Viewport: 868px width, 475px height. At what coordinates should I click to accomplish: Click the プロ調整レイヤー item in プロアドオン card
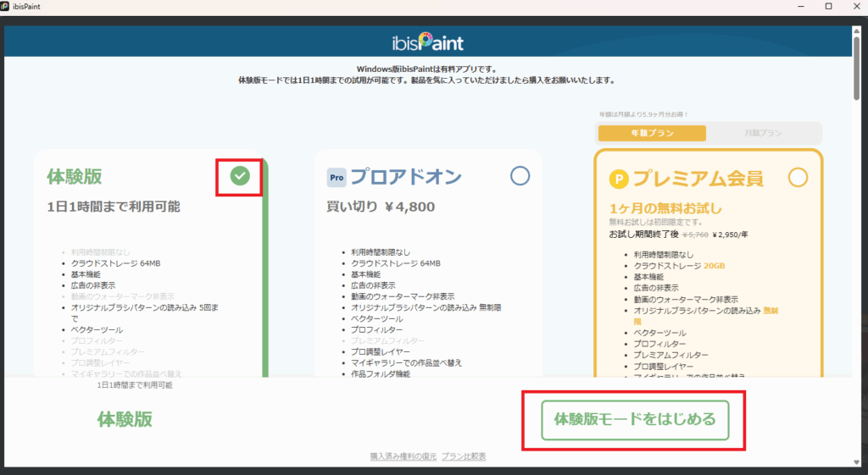pyautogui.click(x=381, y=352)
